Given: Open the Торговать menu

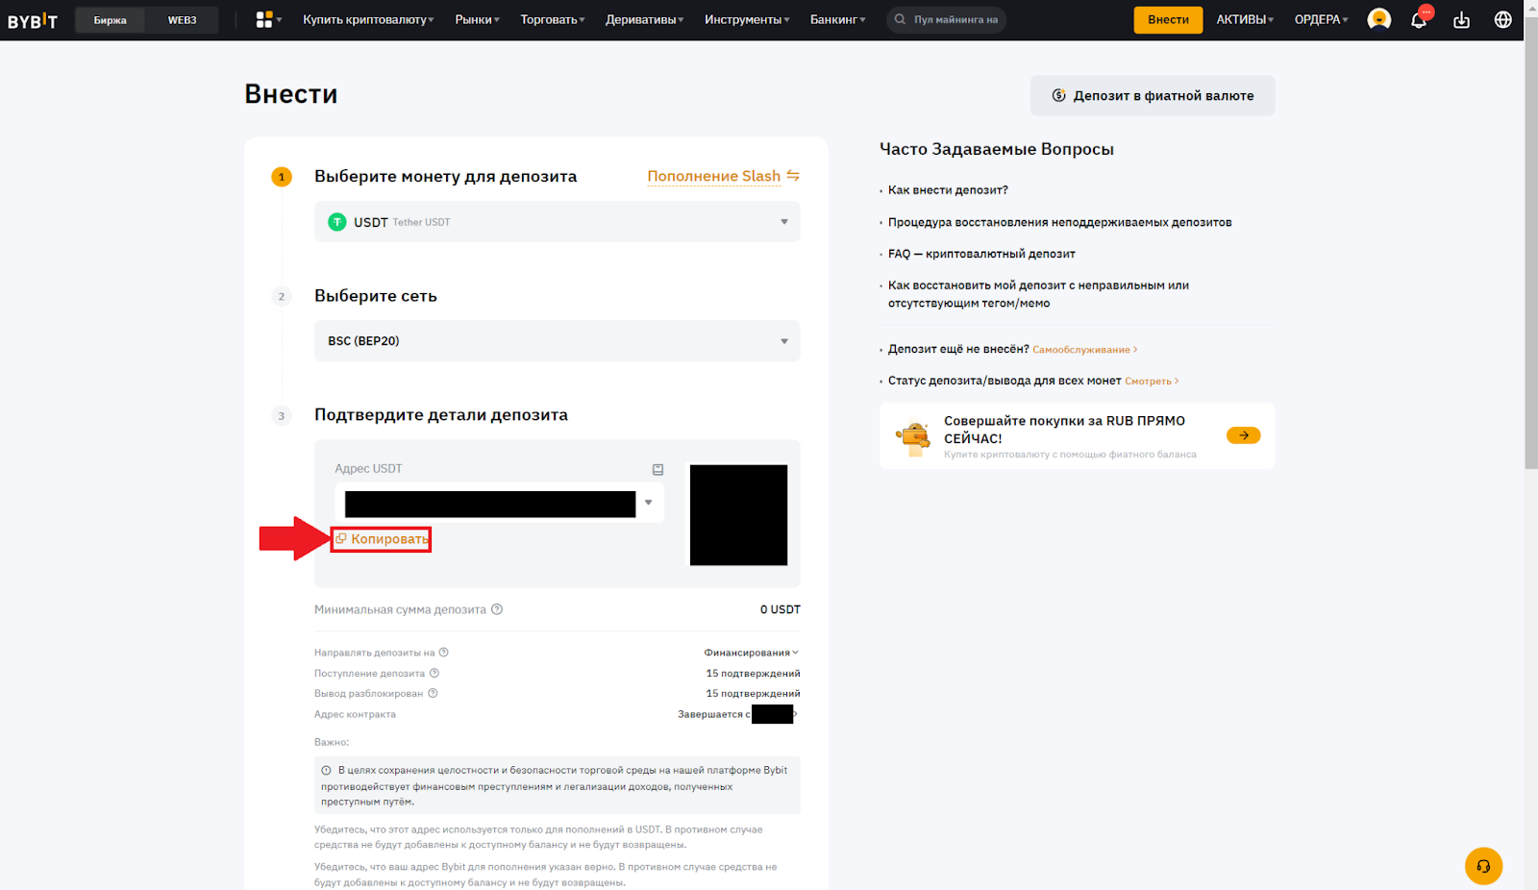Looking at the screenshot, I should click(553, 19).
